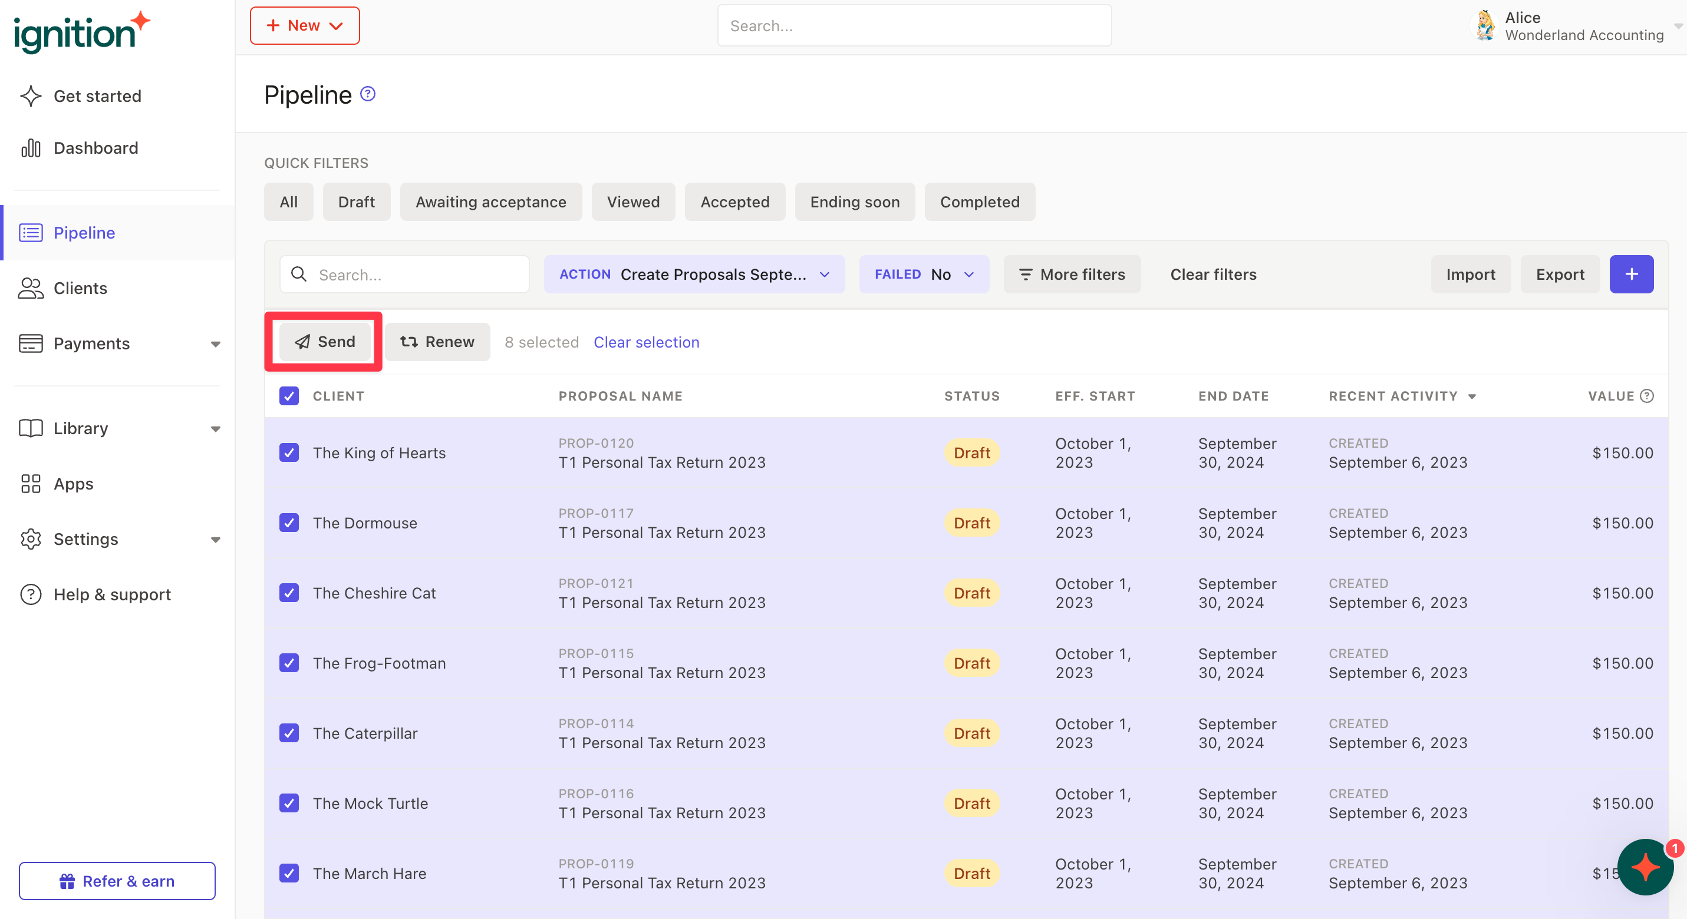
Task: Click the More filters funnel icon
Action: pyautogui.click(x=1026, y=275)
